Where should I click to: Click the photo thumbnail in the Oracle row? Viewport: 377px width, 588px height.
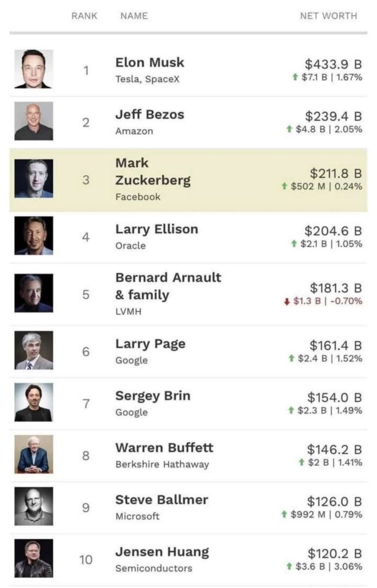coord(33,235)
